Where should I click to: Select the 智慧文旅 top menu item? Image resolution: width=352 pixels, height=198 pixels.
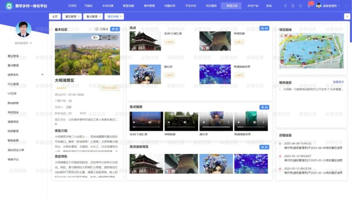tap(231, 6)
